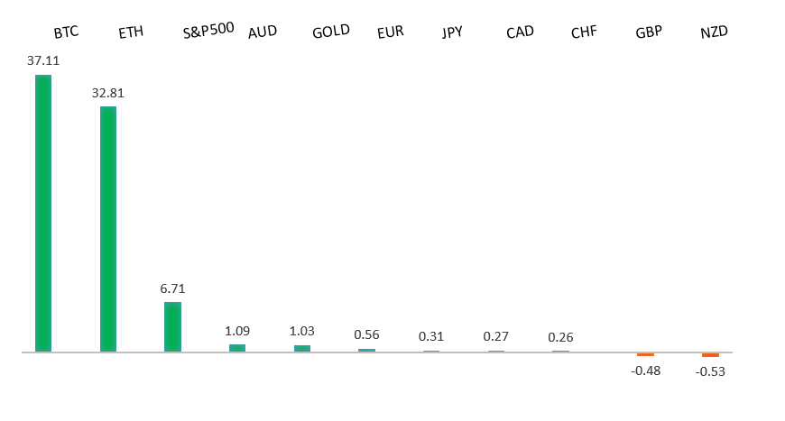
Task: Select the orange GBP negative bar
Action: pyautogui.click(x=645, y=354)
